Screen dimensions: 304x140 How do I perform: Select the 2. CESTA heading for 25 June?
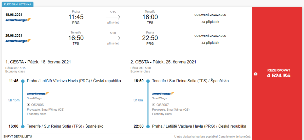click(163, 62)
